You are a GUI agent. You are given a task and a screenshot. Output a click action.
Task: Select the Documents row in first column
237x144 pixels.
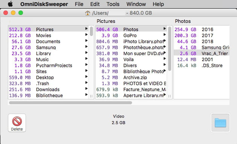(49, 41)
